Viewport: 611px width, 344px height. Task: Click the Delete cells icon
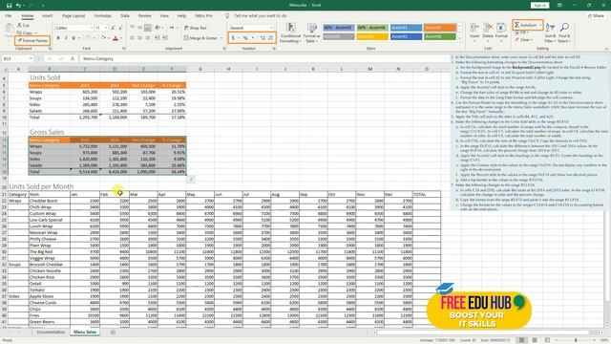(488, 31)
